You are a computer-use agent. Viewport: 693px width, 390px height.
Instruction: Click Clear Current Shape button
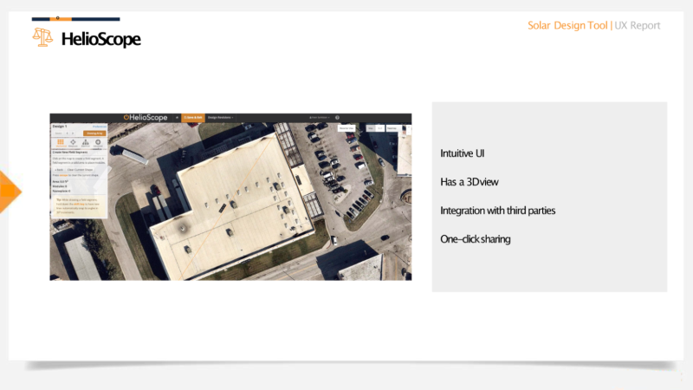[x=80, y=170]
